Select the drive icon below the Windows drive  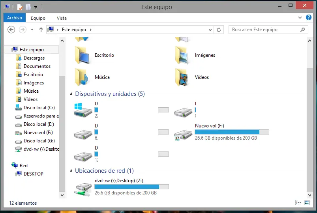[83, 135]
